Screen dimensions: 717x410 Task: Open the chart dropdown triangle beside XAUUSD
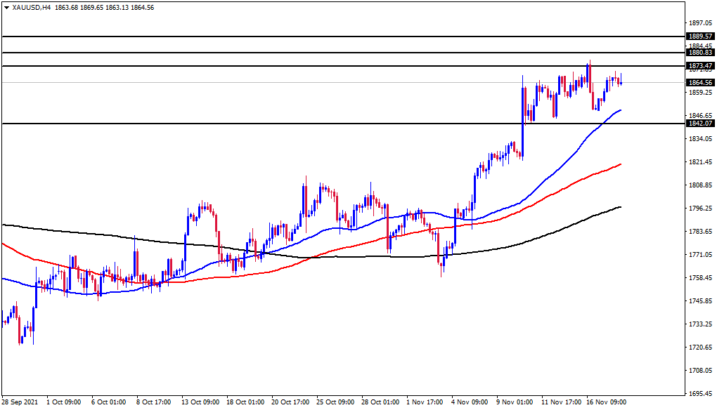6,8
